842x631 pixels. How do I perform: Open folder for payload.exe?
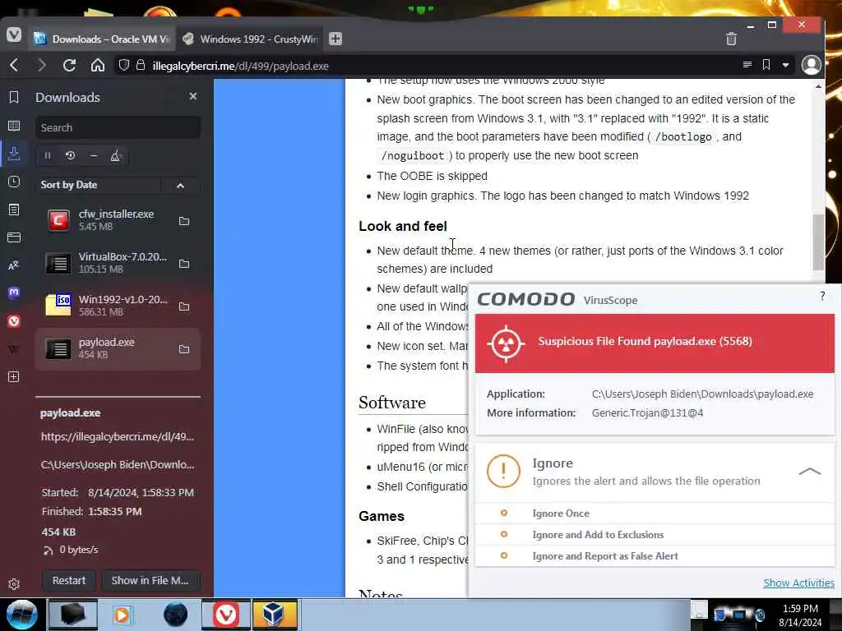pos(184,349)
